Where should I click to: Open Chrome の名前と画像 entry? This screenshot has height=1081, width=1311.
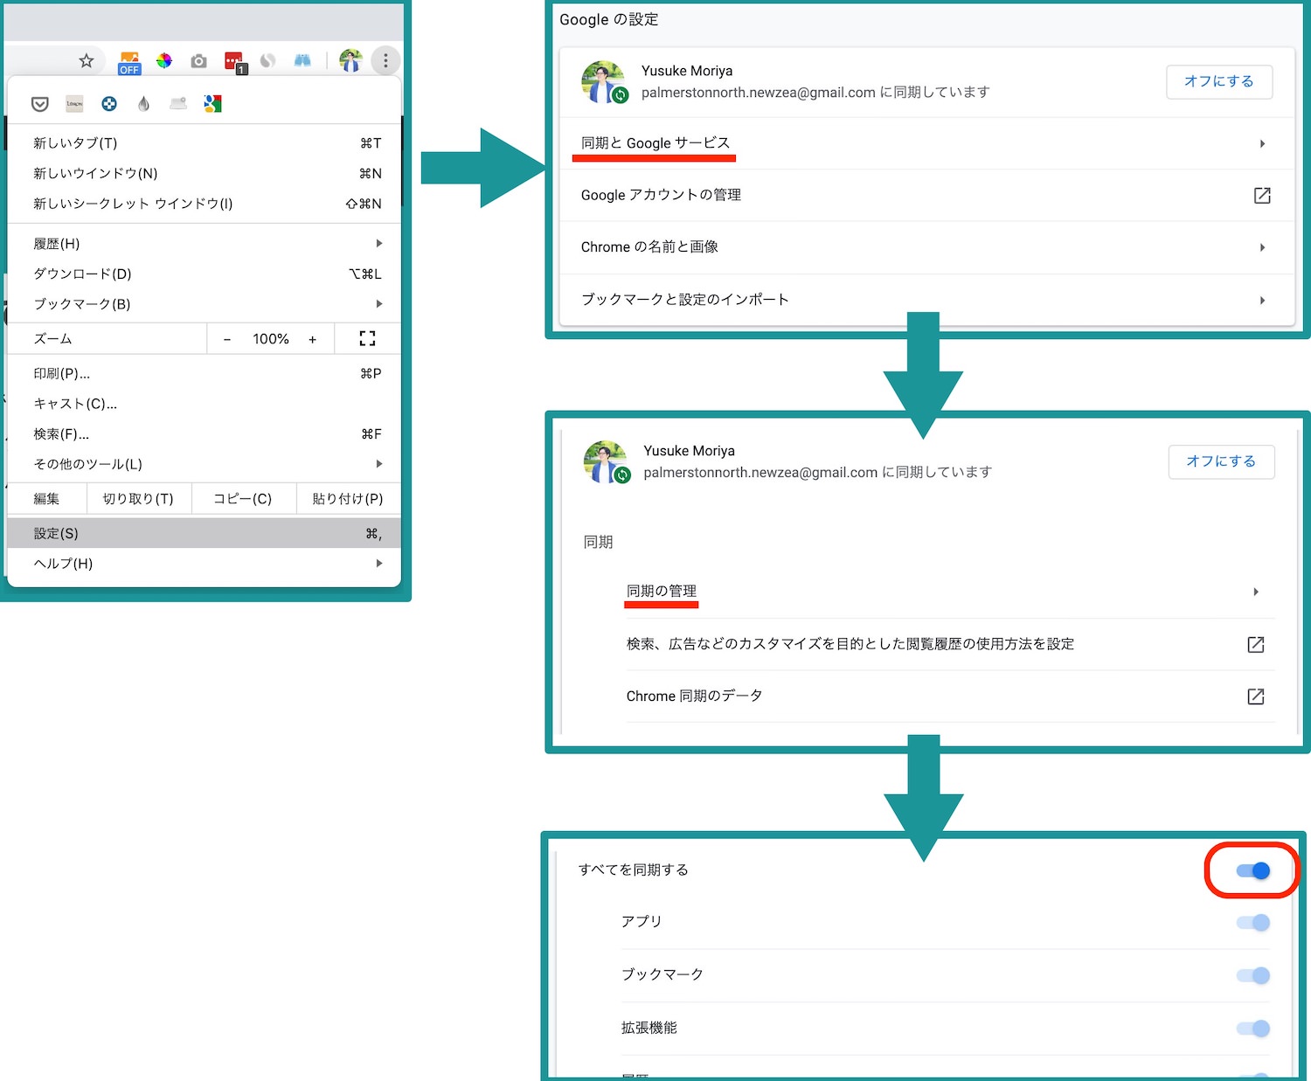926,247
